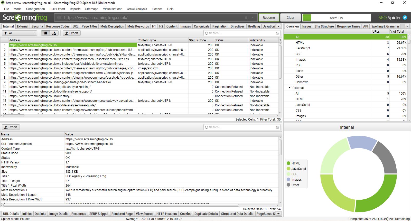
Task: Click the Screaming Frog logo
Action: 25,17
